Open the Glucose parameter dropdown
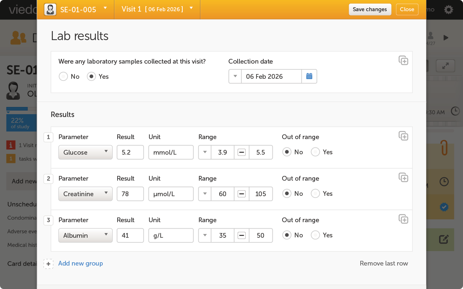Image resolution: width=463 pixels, height=289 pixels. pyautogui.click(x=85, y=152)
